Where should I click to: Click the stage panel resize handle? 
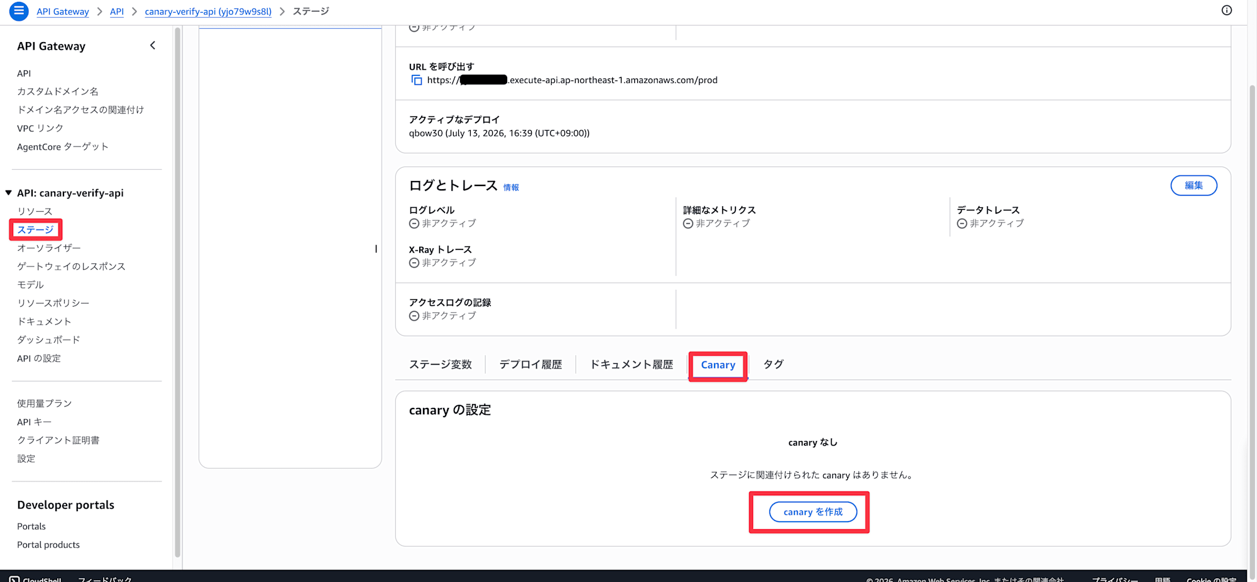point(376,249)
